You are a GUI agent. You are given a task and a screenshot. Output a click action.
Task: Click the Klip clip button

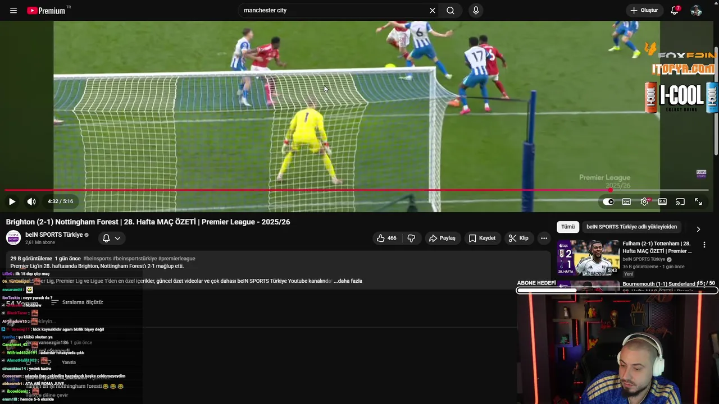coord(518,238)
